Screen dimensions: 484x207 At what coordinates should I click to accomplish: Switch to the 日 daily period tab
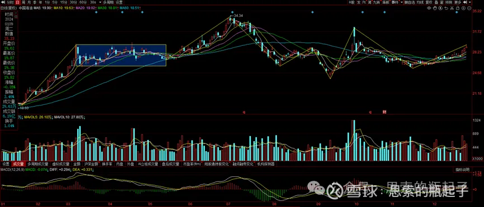tap(17, 2)
